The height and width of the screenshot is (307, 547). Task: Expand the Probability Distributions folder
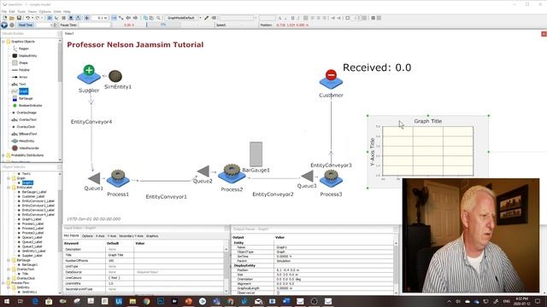[3, 155]
